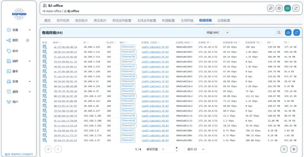This screenshot has width=304, height=157.
Task: Click the search text input field
Action: (x=253, y=33)
